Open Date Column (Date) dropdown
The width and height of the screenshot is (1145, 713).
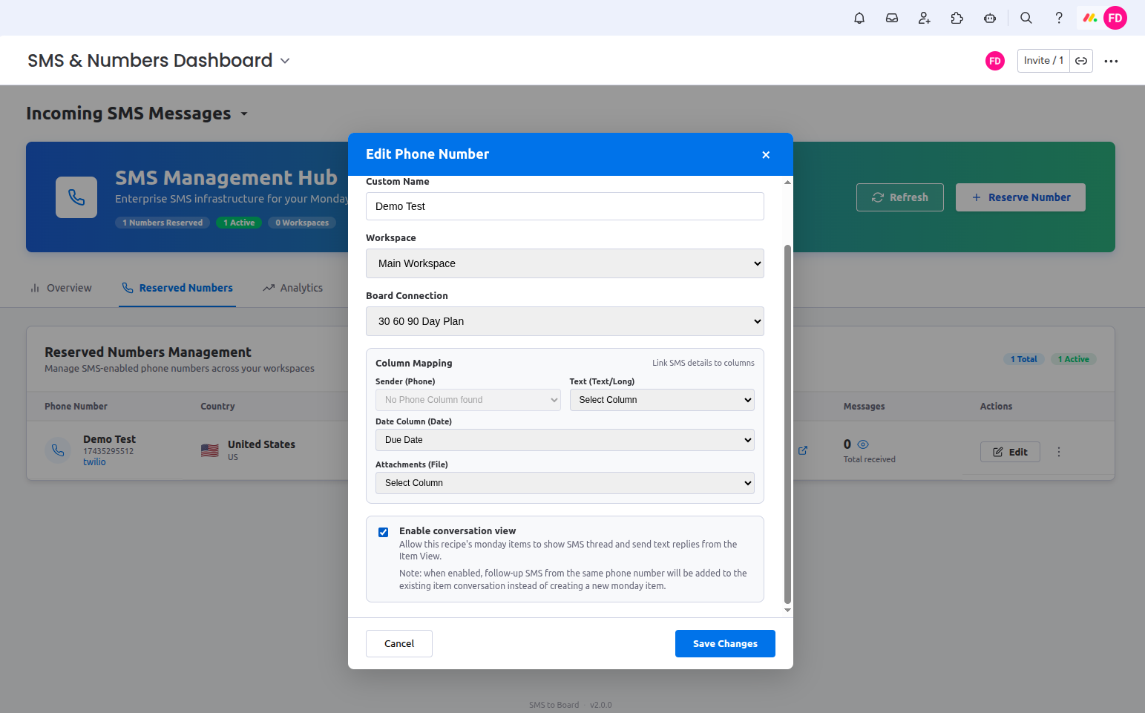click(565, 440)
